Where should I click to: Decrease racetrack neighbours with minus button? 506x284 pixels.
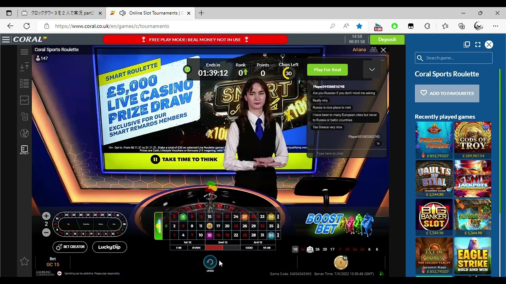click(46, 232)
